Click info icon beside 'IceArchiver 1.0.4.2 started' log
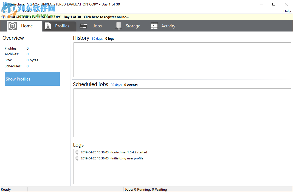Screen dimensions: 293x192 point(77,152)
